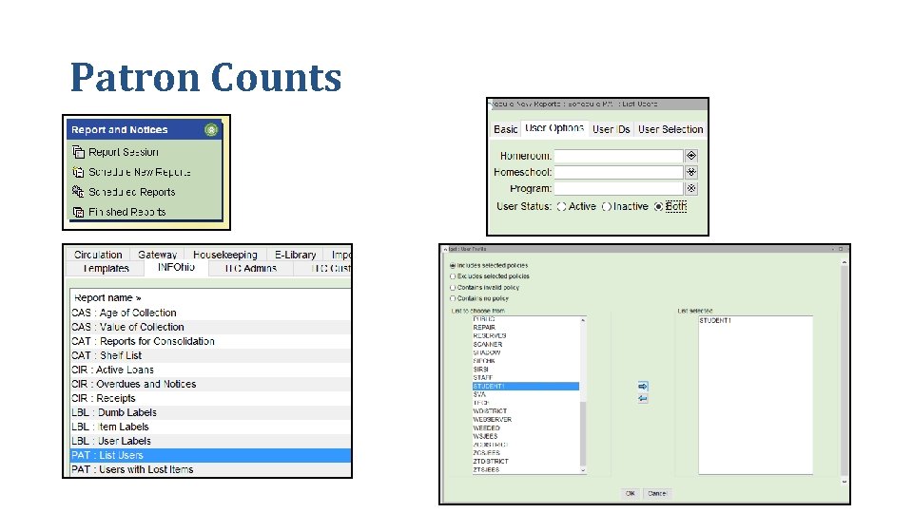The width and height of the screenshot is (913, 513).
Task: Open Report Session in Report and Notices
Action: pyautogui.click(x=124, y=152)
